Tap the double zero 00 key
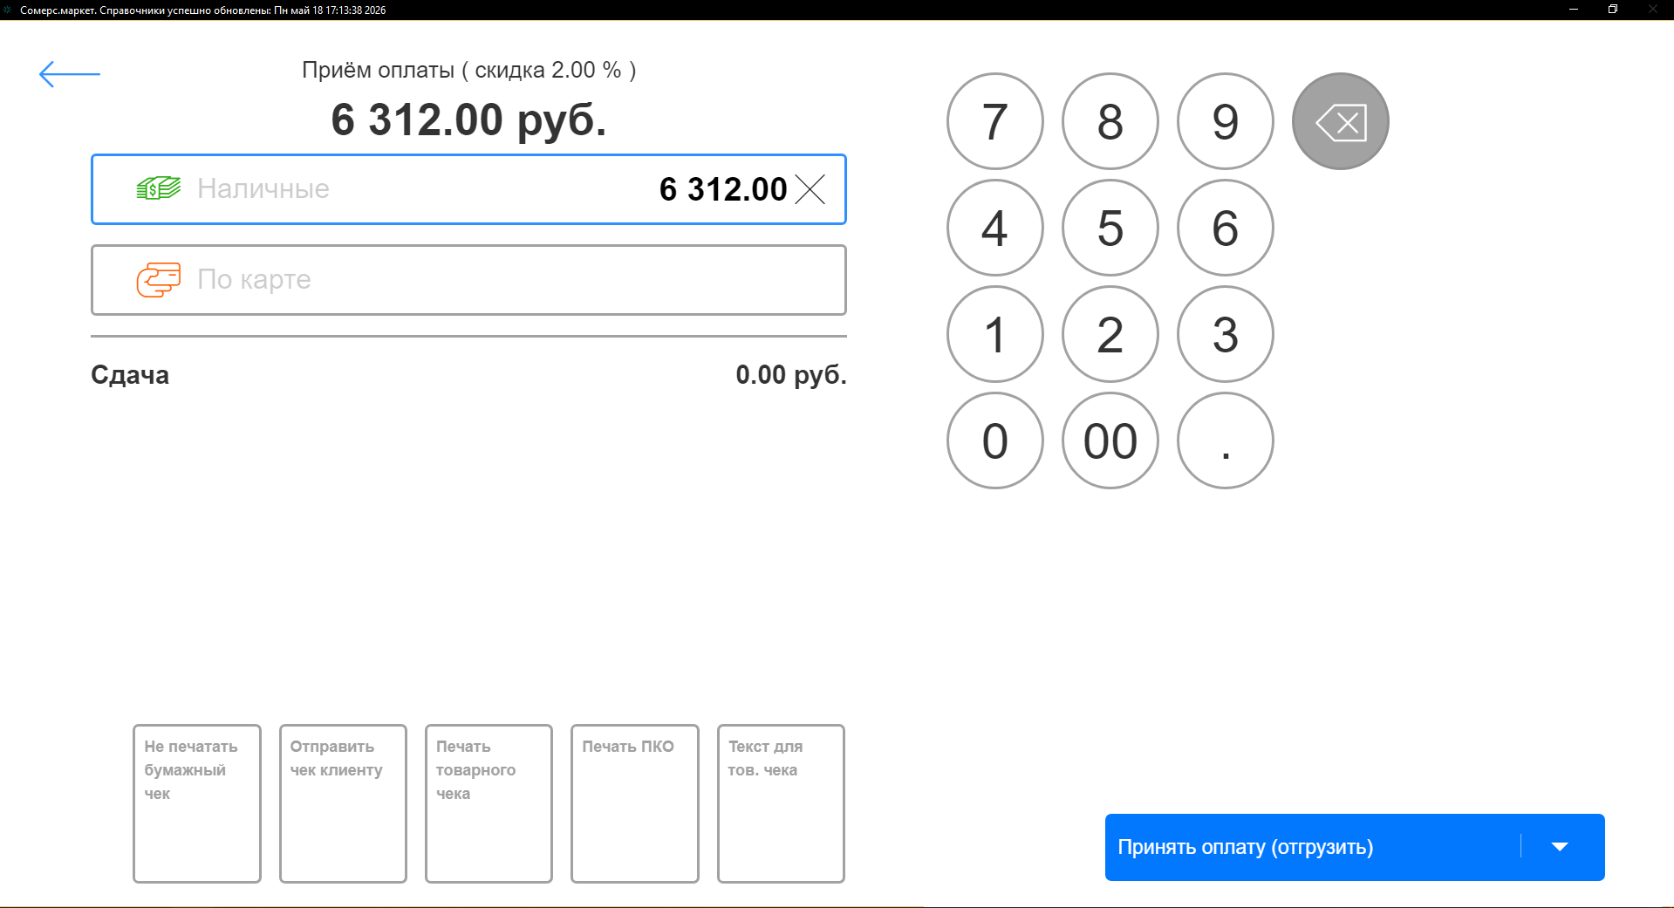This screenshot has width=1674, height=908. 1110,440
